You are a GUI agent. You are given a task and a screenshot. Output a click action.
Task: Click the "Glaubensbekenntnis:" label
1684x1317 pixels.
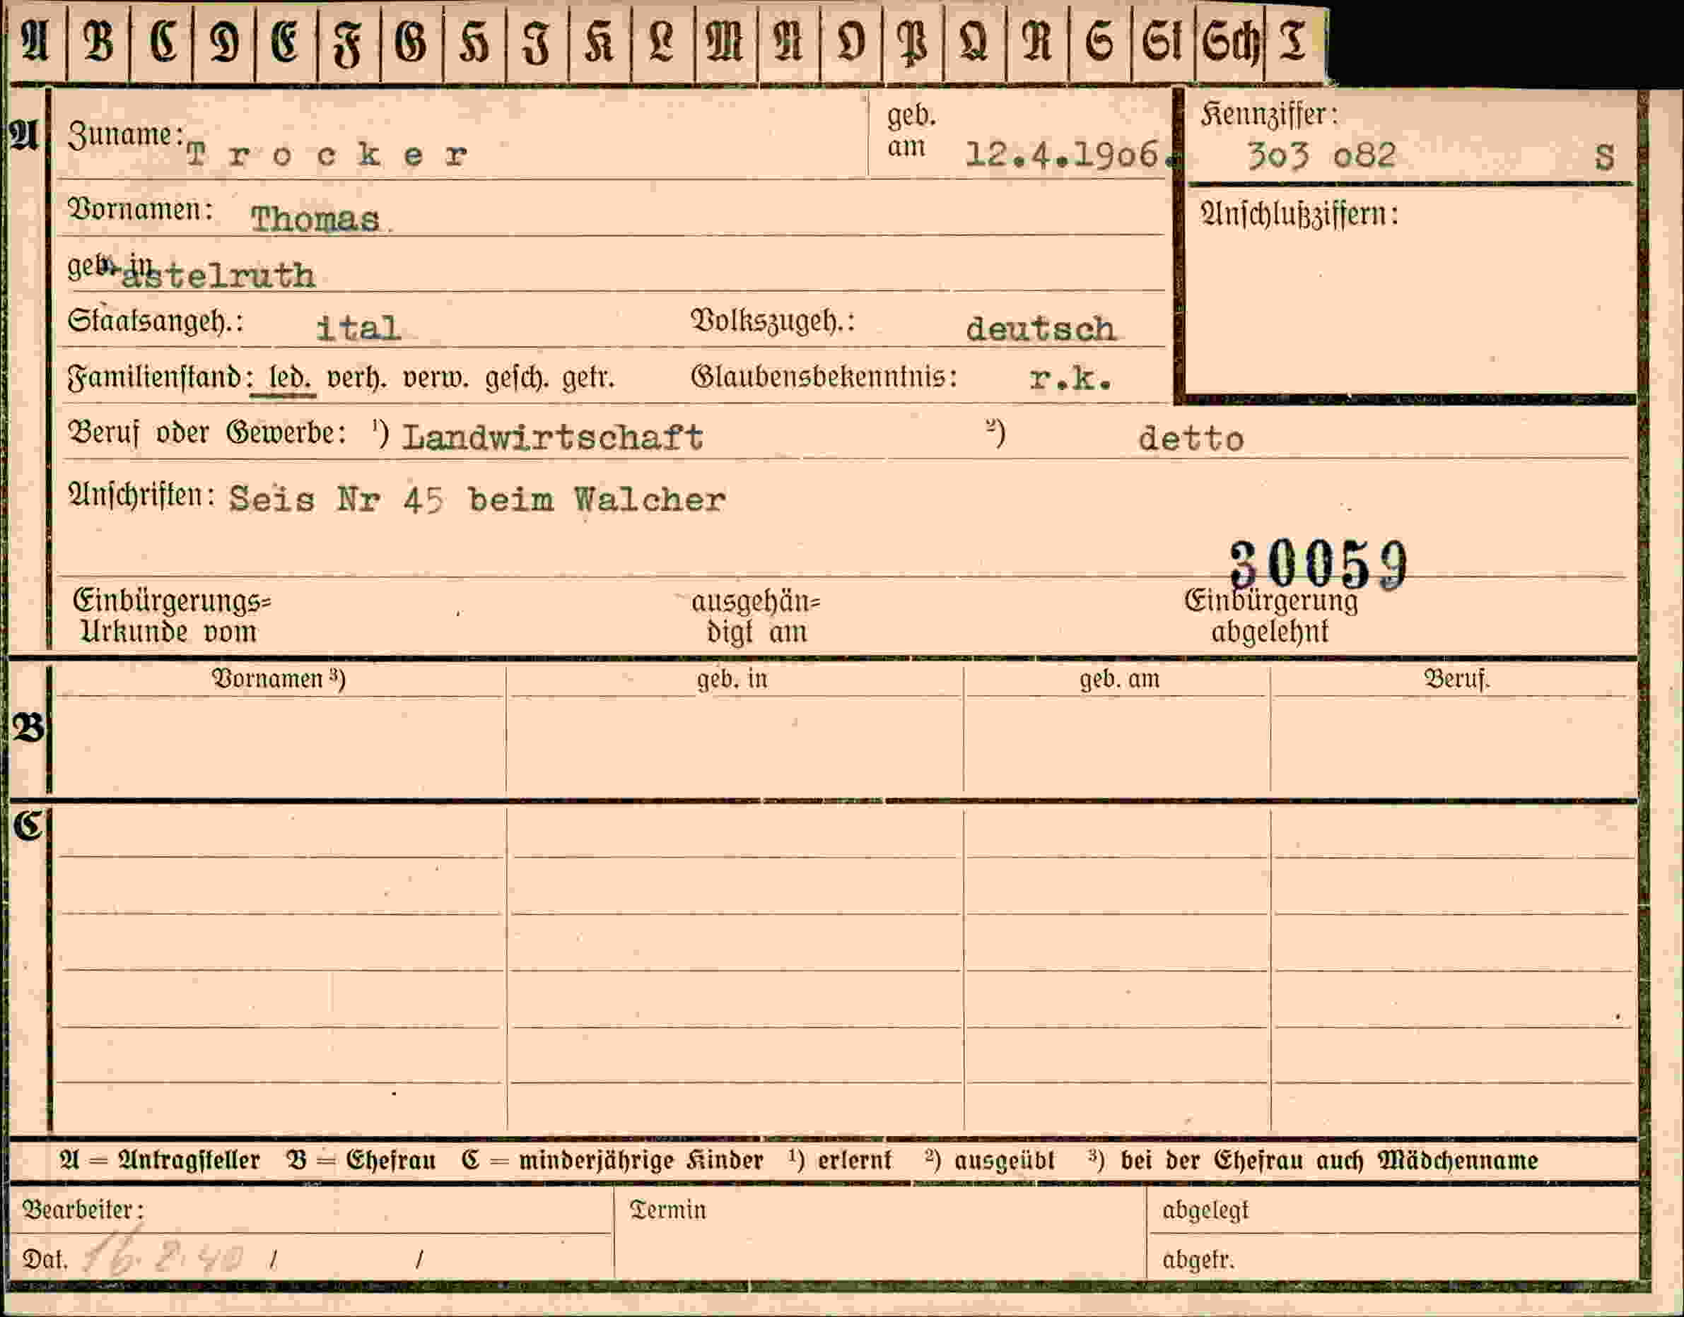coord(824,377)
